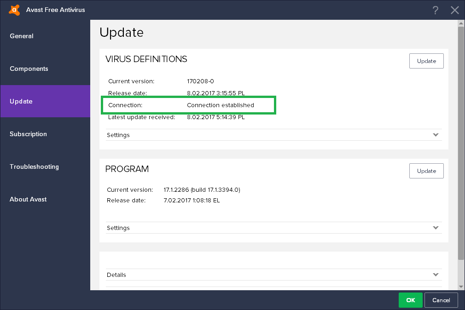
Task: Update the program version
Action: (426, 171)
